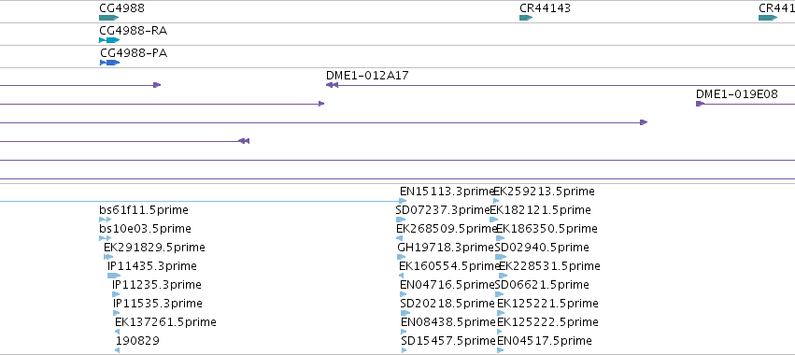
Task: Click the SD07237.3prime EST glyph
Action: (x=401, y=220)
